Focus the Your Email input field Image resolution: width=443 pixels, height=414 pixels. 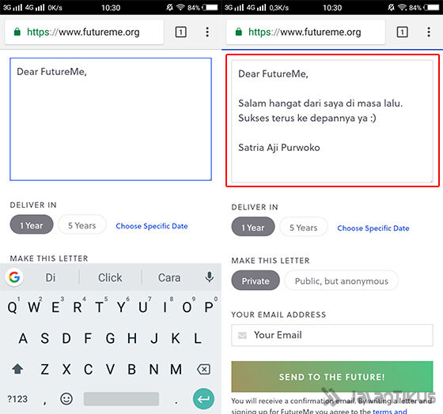coord(332,335)
